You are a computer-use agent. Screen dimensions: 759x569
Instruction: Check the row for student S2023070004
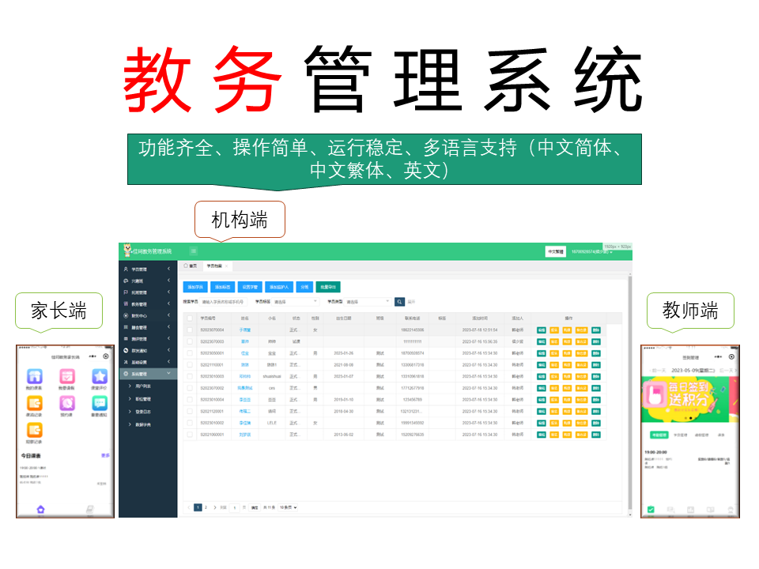click(190, 330)
